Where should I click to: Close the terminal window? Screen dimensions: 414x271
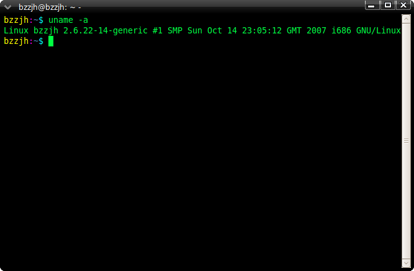403,6
